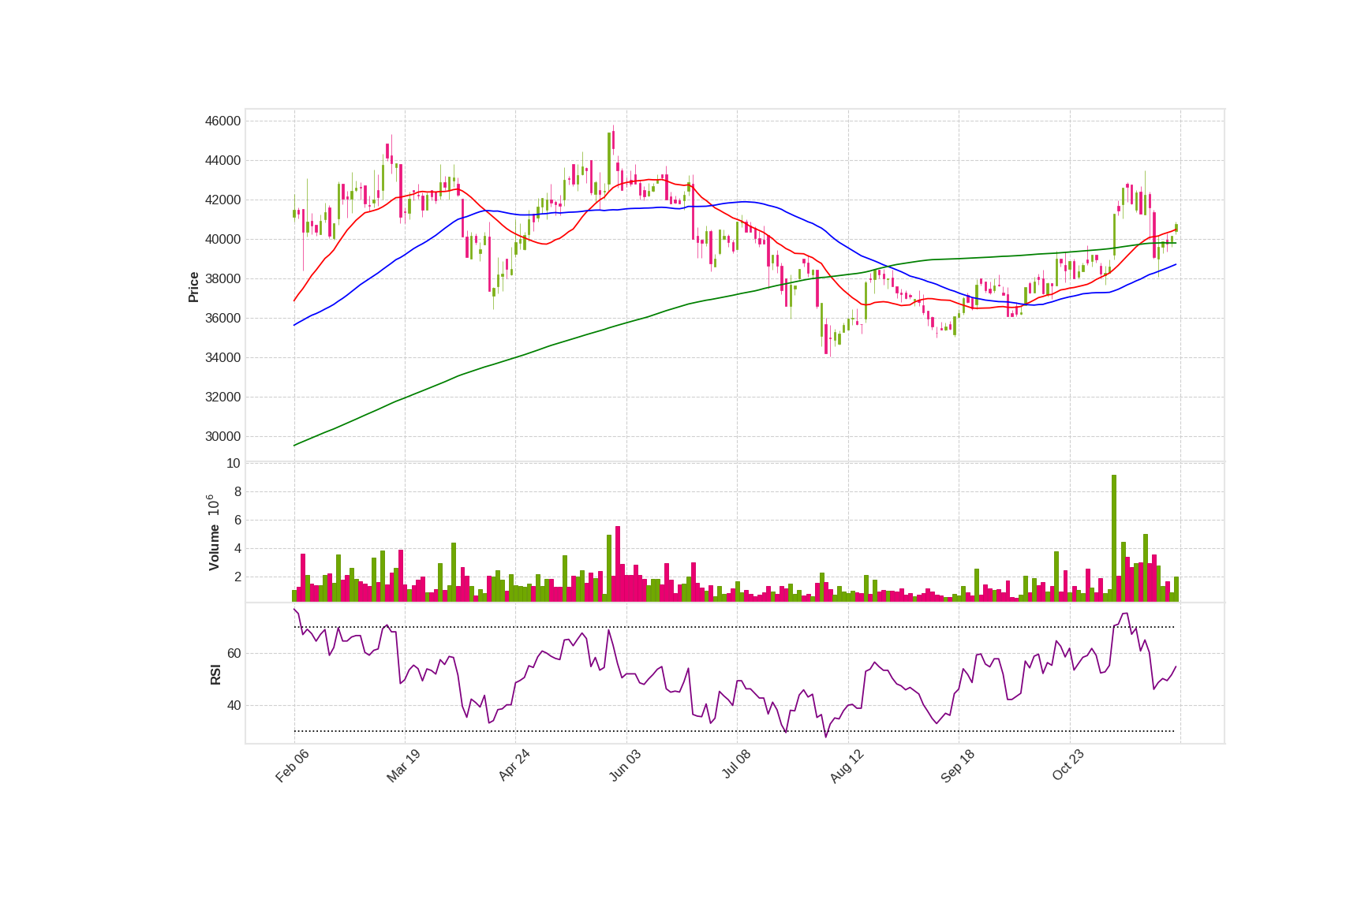
Task: Click the 40000 price axis value
Action: (x=222, y=239)
